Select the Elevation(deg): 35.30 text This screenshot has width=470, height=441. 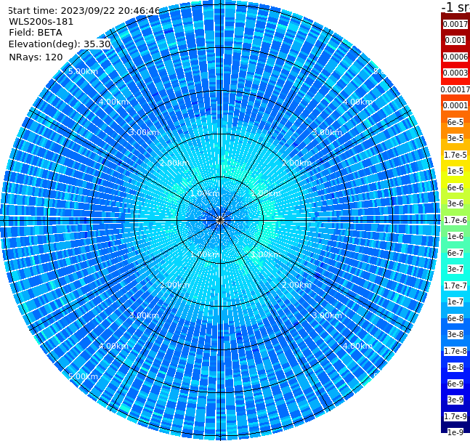(60, 44)
